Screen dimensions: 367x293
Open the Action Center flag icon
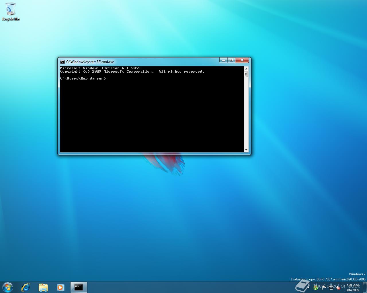click(324, 288)
